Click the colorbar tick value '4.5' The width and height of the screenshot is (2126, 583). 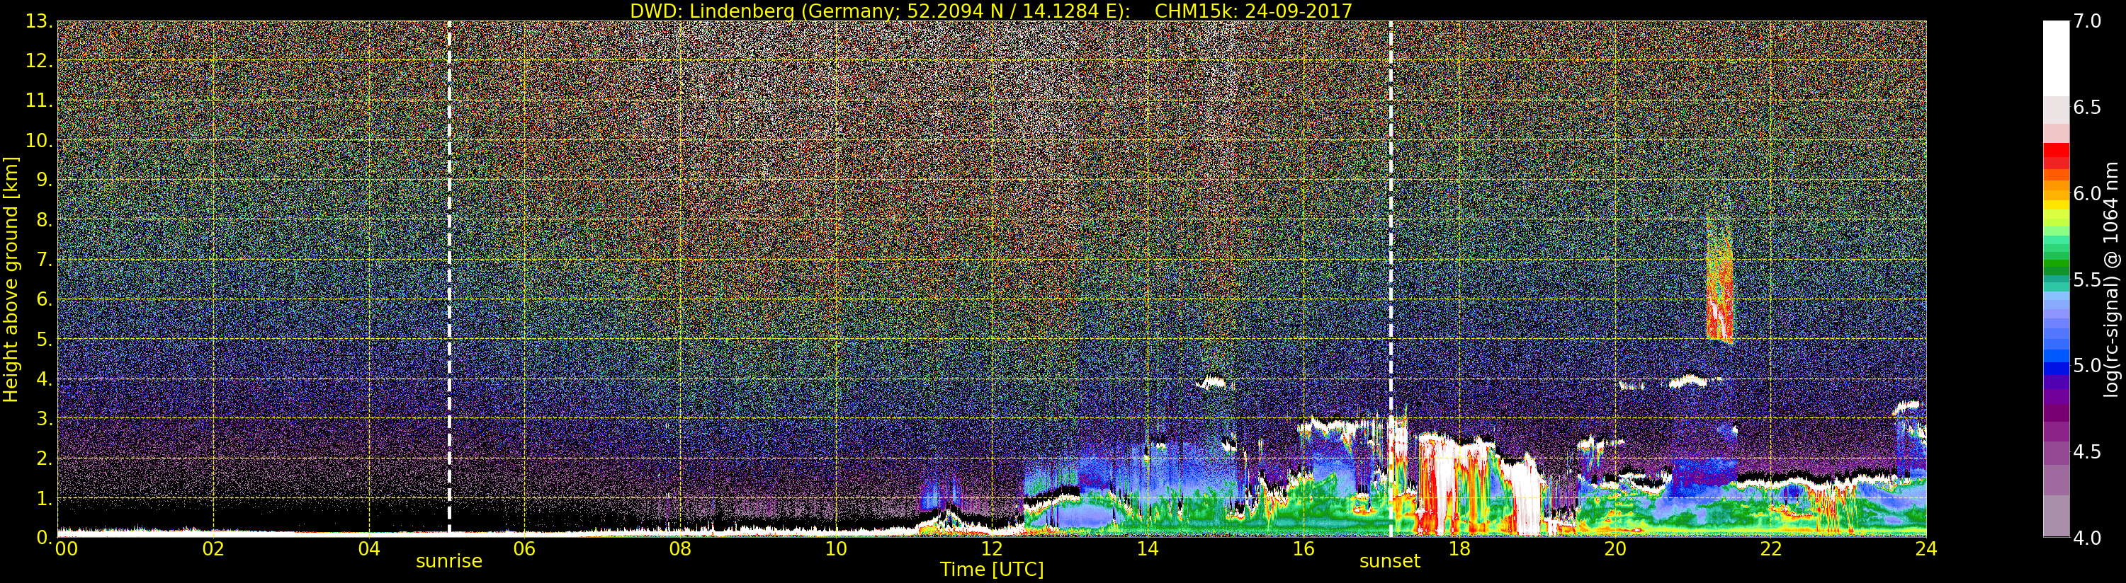click(2087, 452)
